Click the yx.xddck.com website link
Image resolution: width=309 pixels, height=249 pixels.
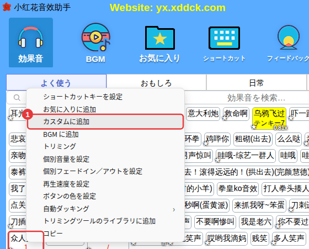pyautogui.click(x=191, y=8)
